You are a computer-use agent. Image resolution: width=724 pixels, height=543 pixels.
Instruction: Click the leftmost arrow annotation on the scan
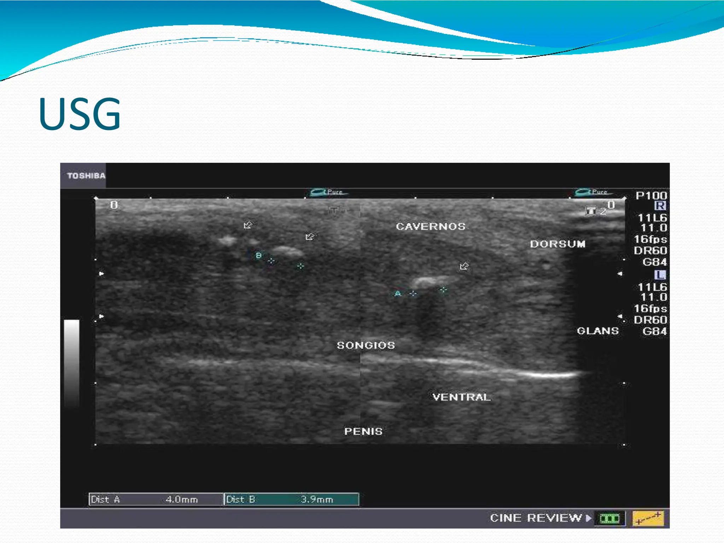pyautogui.click(x=248, y=225)
